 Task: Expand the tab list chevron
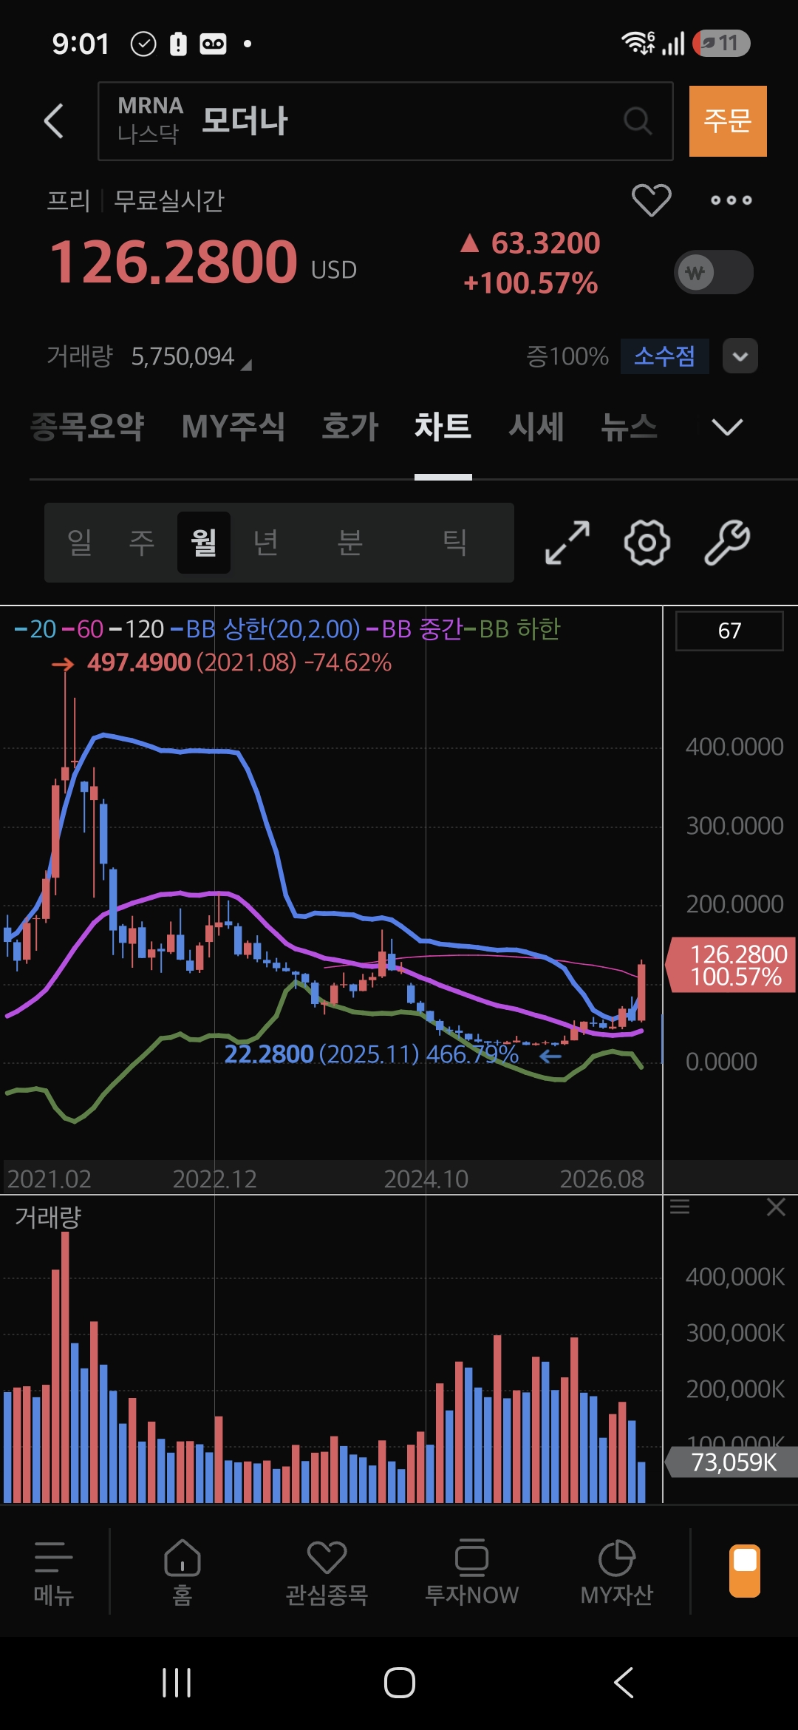(727, 427)
